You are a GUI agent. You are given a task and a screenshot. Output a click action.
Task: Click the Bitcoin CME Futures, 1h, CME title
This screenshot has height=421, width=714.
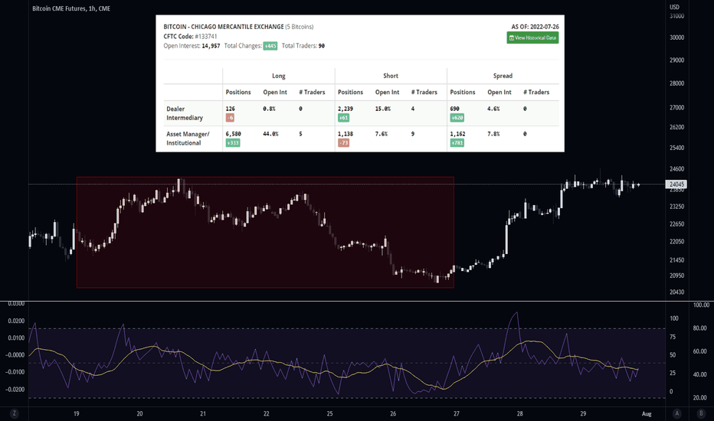click(x=71, y=8)
